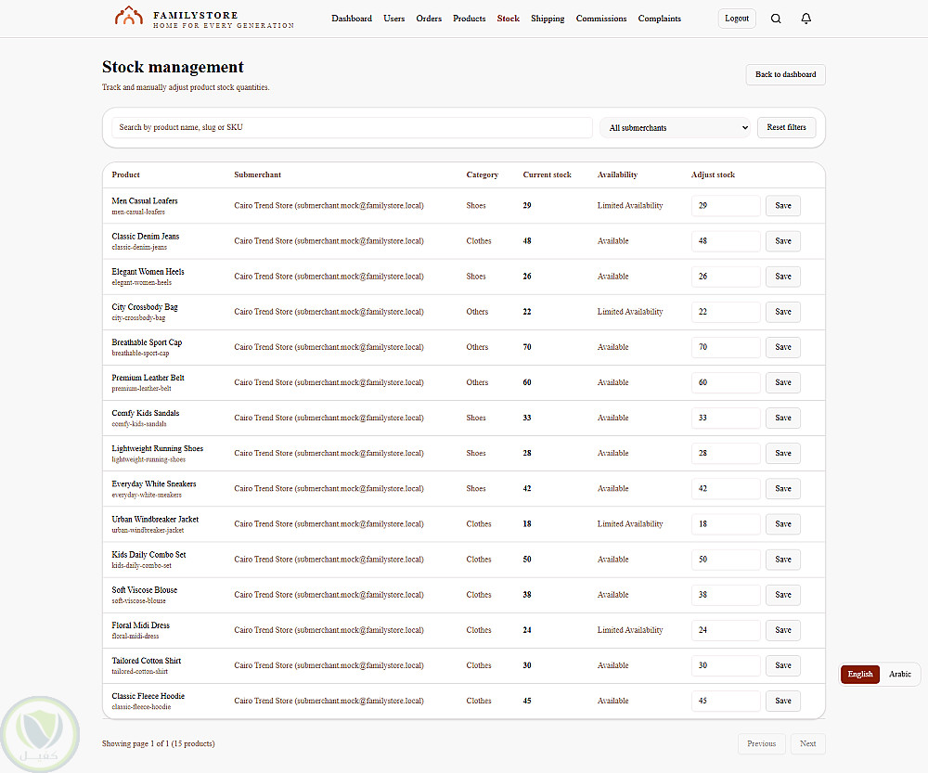Save stock for Soft Viscose Blouse

click(783, 594)
